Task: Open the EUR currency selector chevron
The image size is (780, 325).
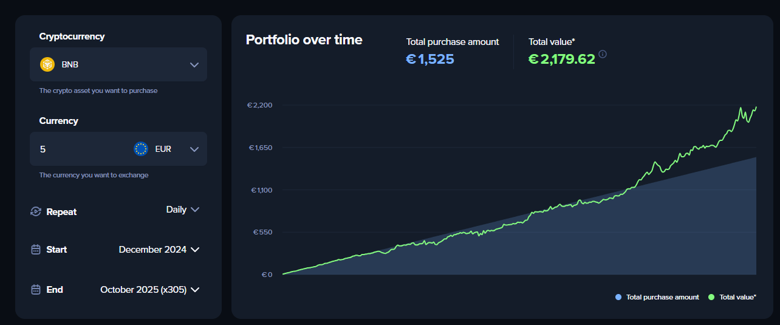Action: coord(194,149)
